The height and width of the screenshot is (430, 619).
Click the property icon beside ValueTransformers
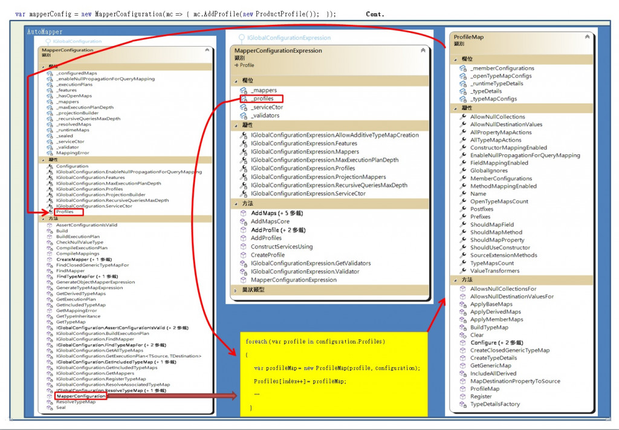(462, 270)
